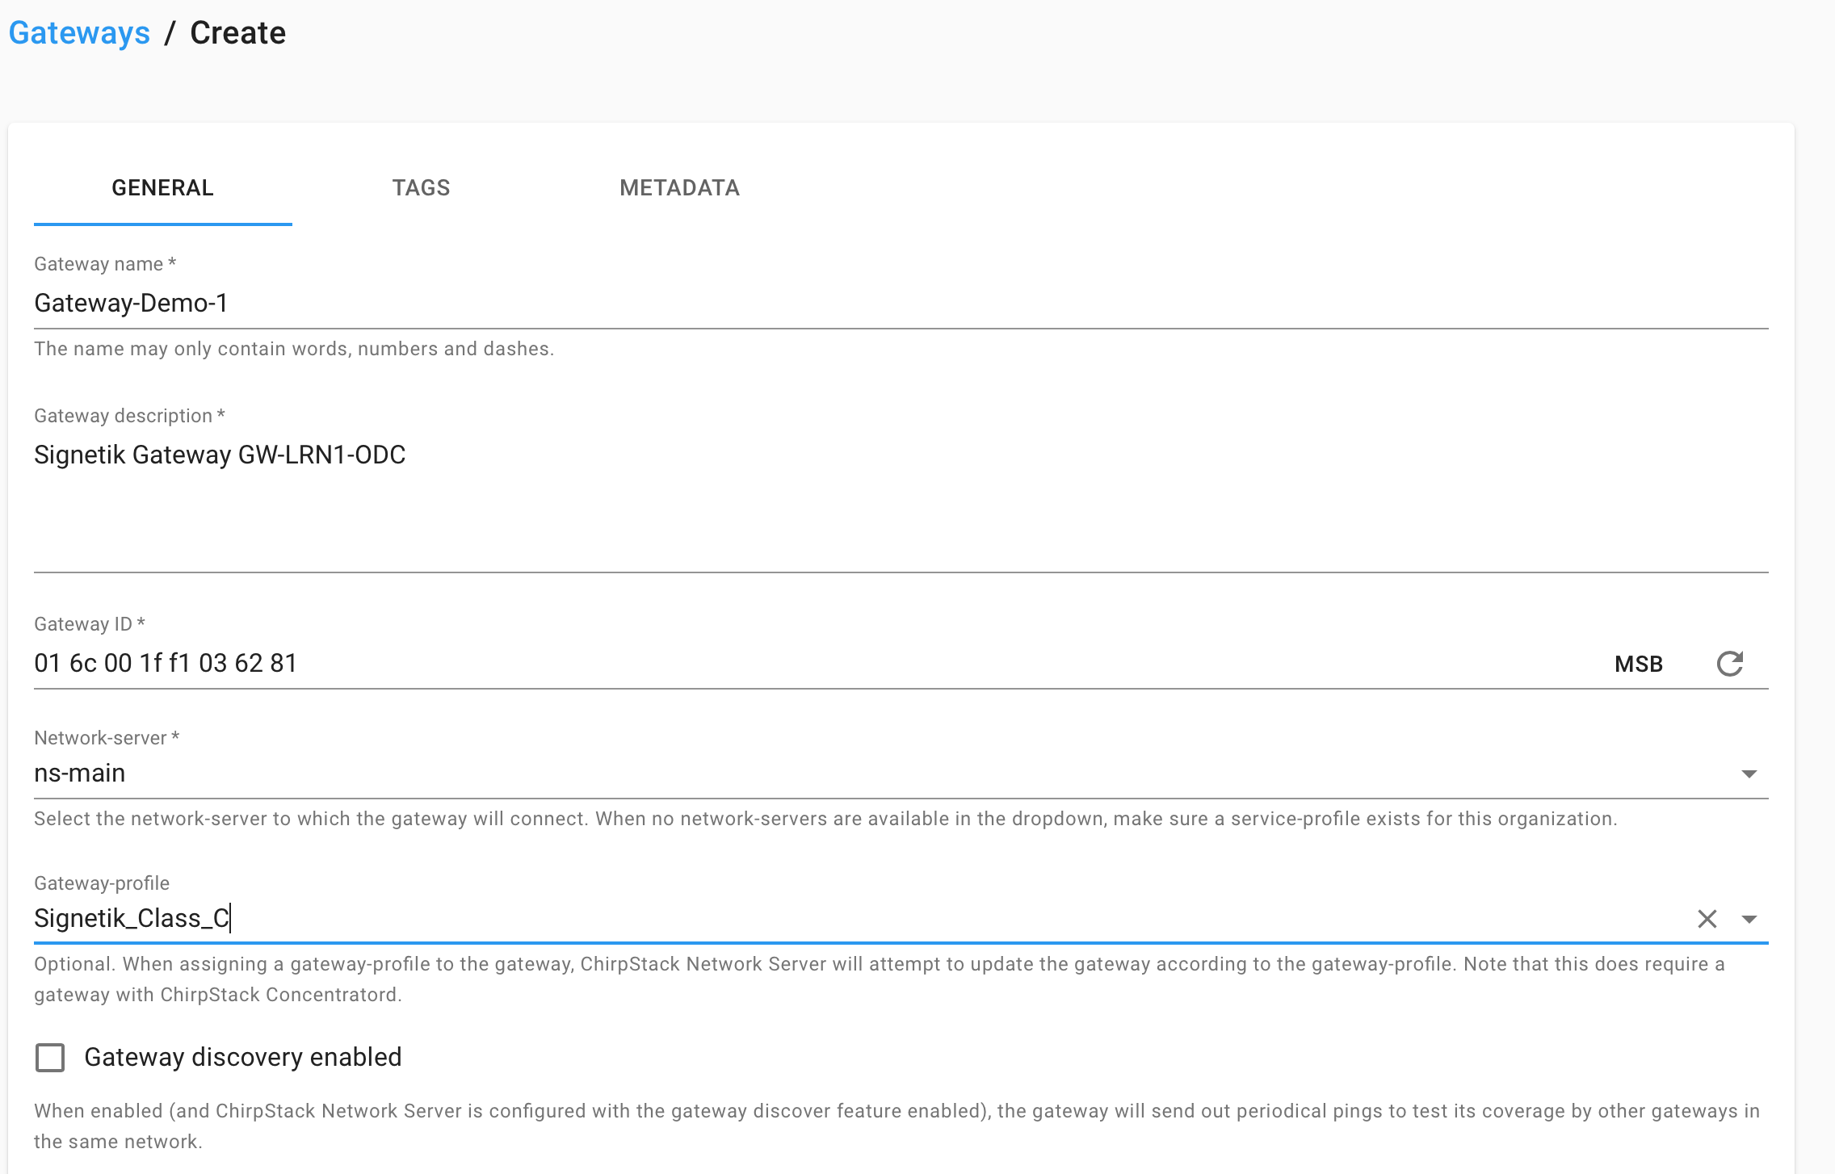Viewport: 1835px width, 1174px height.
Task: Toggle the MSB byte order button
Action: (1638, 664)
